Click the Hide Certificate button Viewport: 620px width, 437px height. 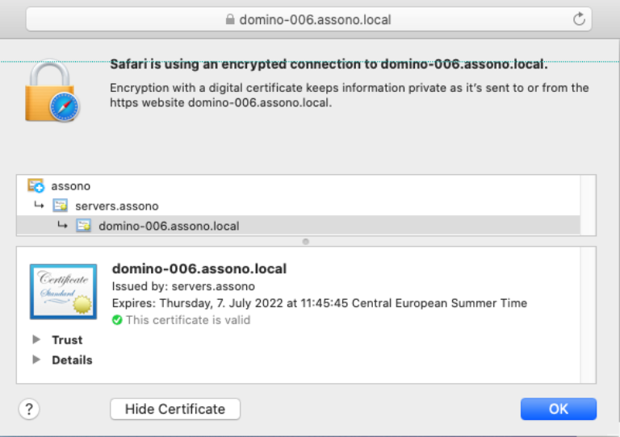(x=175, y=409)
